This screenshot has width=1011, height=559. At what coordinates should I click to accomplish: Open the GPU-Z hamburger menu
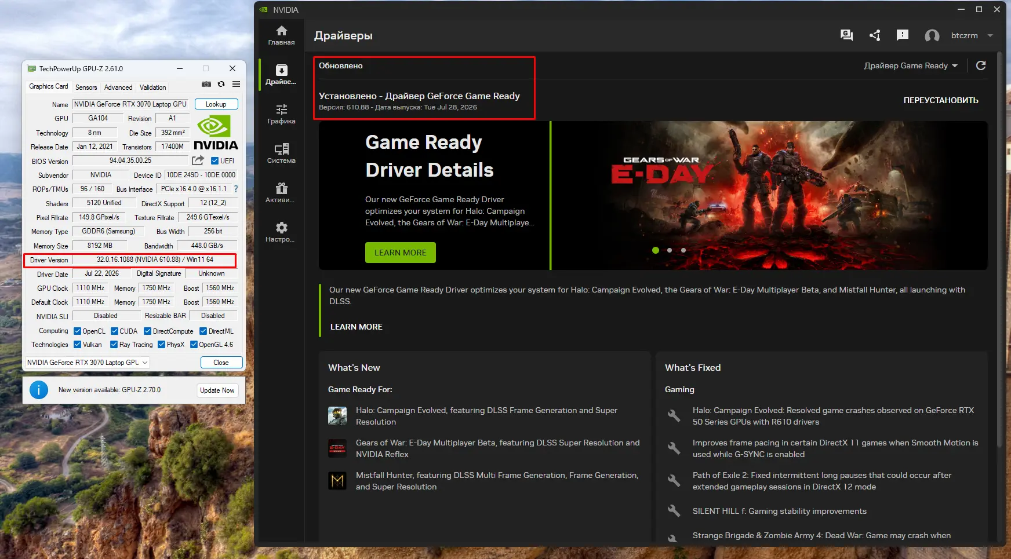[237, 85]
